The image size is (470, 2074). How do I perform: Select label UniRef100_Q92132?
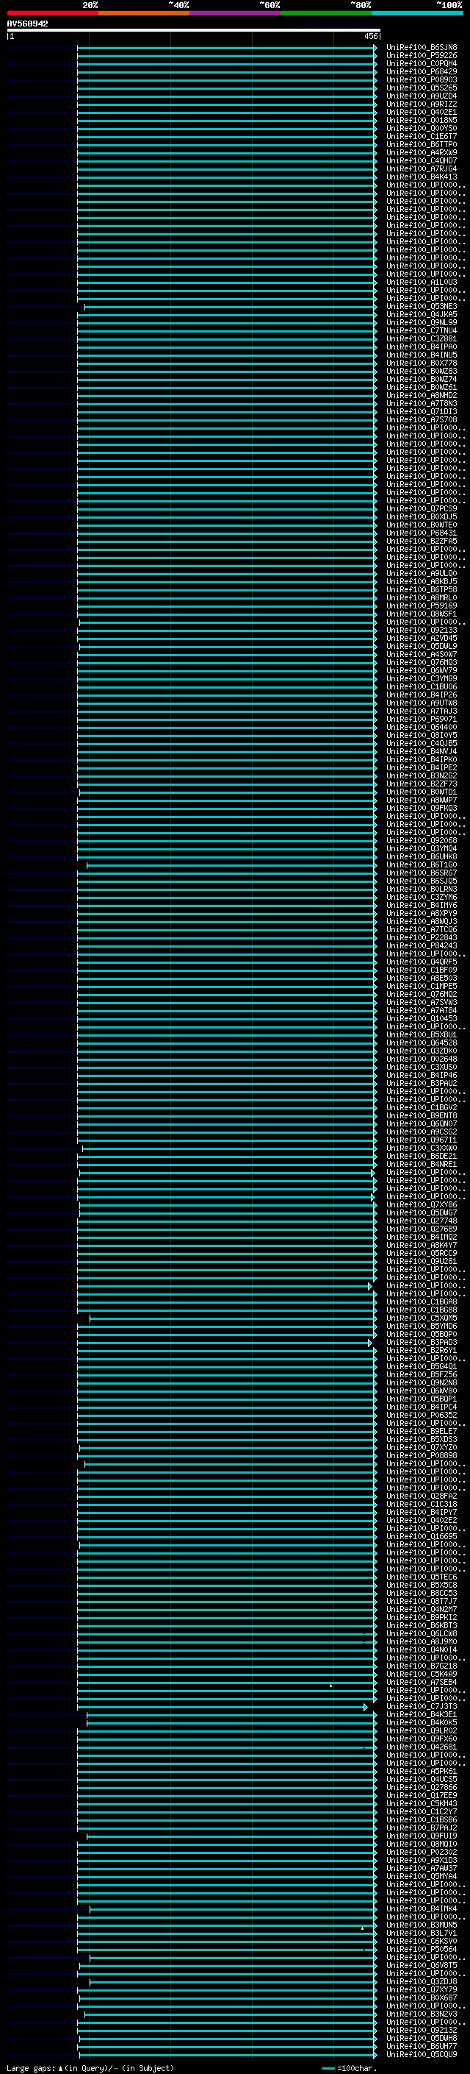click(422, 2030)
